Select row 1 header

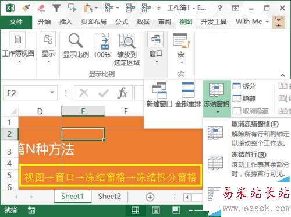9,123
